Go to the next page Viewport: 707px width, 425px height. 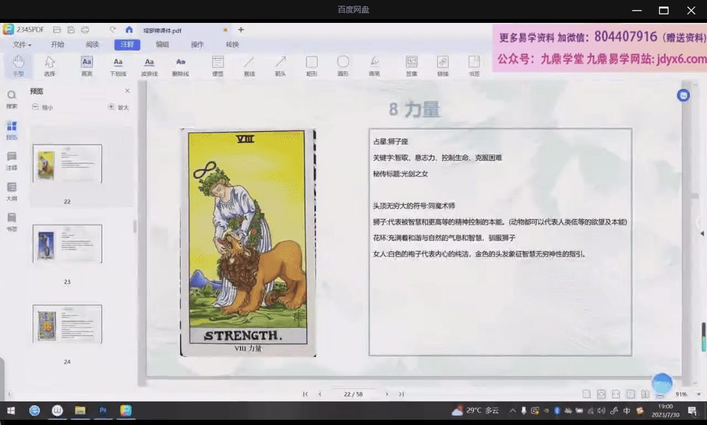tap(386, 394)
